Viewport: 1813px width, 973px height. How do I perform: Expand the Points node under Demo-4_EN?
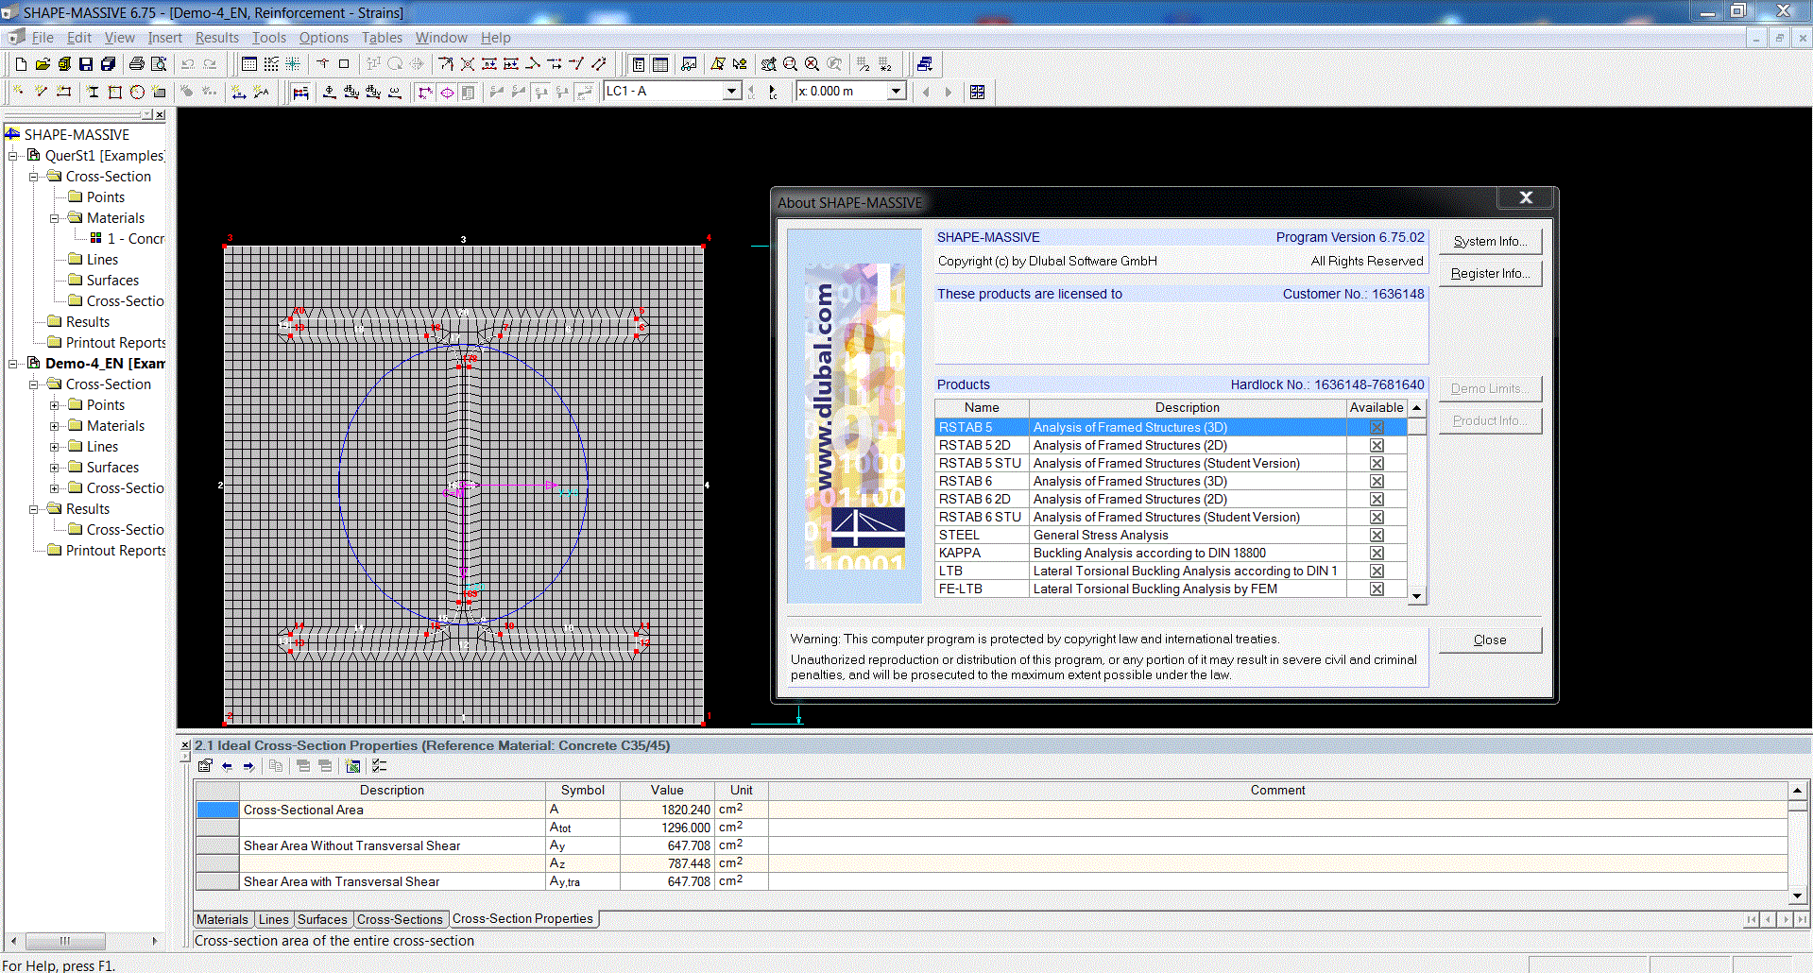[54, 405]
